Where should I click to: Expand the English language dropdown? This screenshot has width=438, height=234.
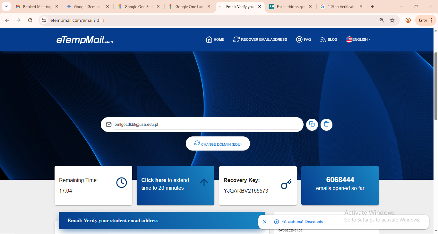358,39
